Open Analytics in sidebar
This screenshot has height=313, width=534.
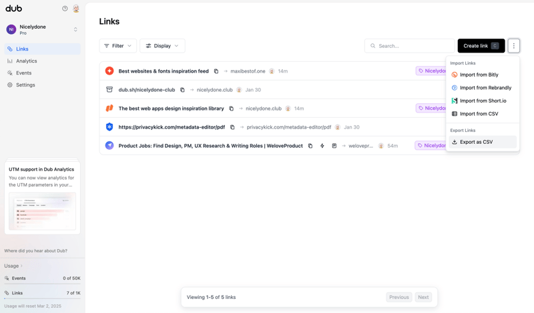tap(43, 61)
